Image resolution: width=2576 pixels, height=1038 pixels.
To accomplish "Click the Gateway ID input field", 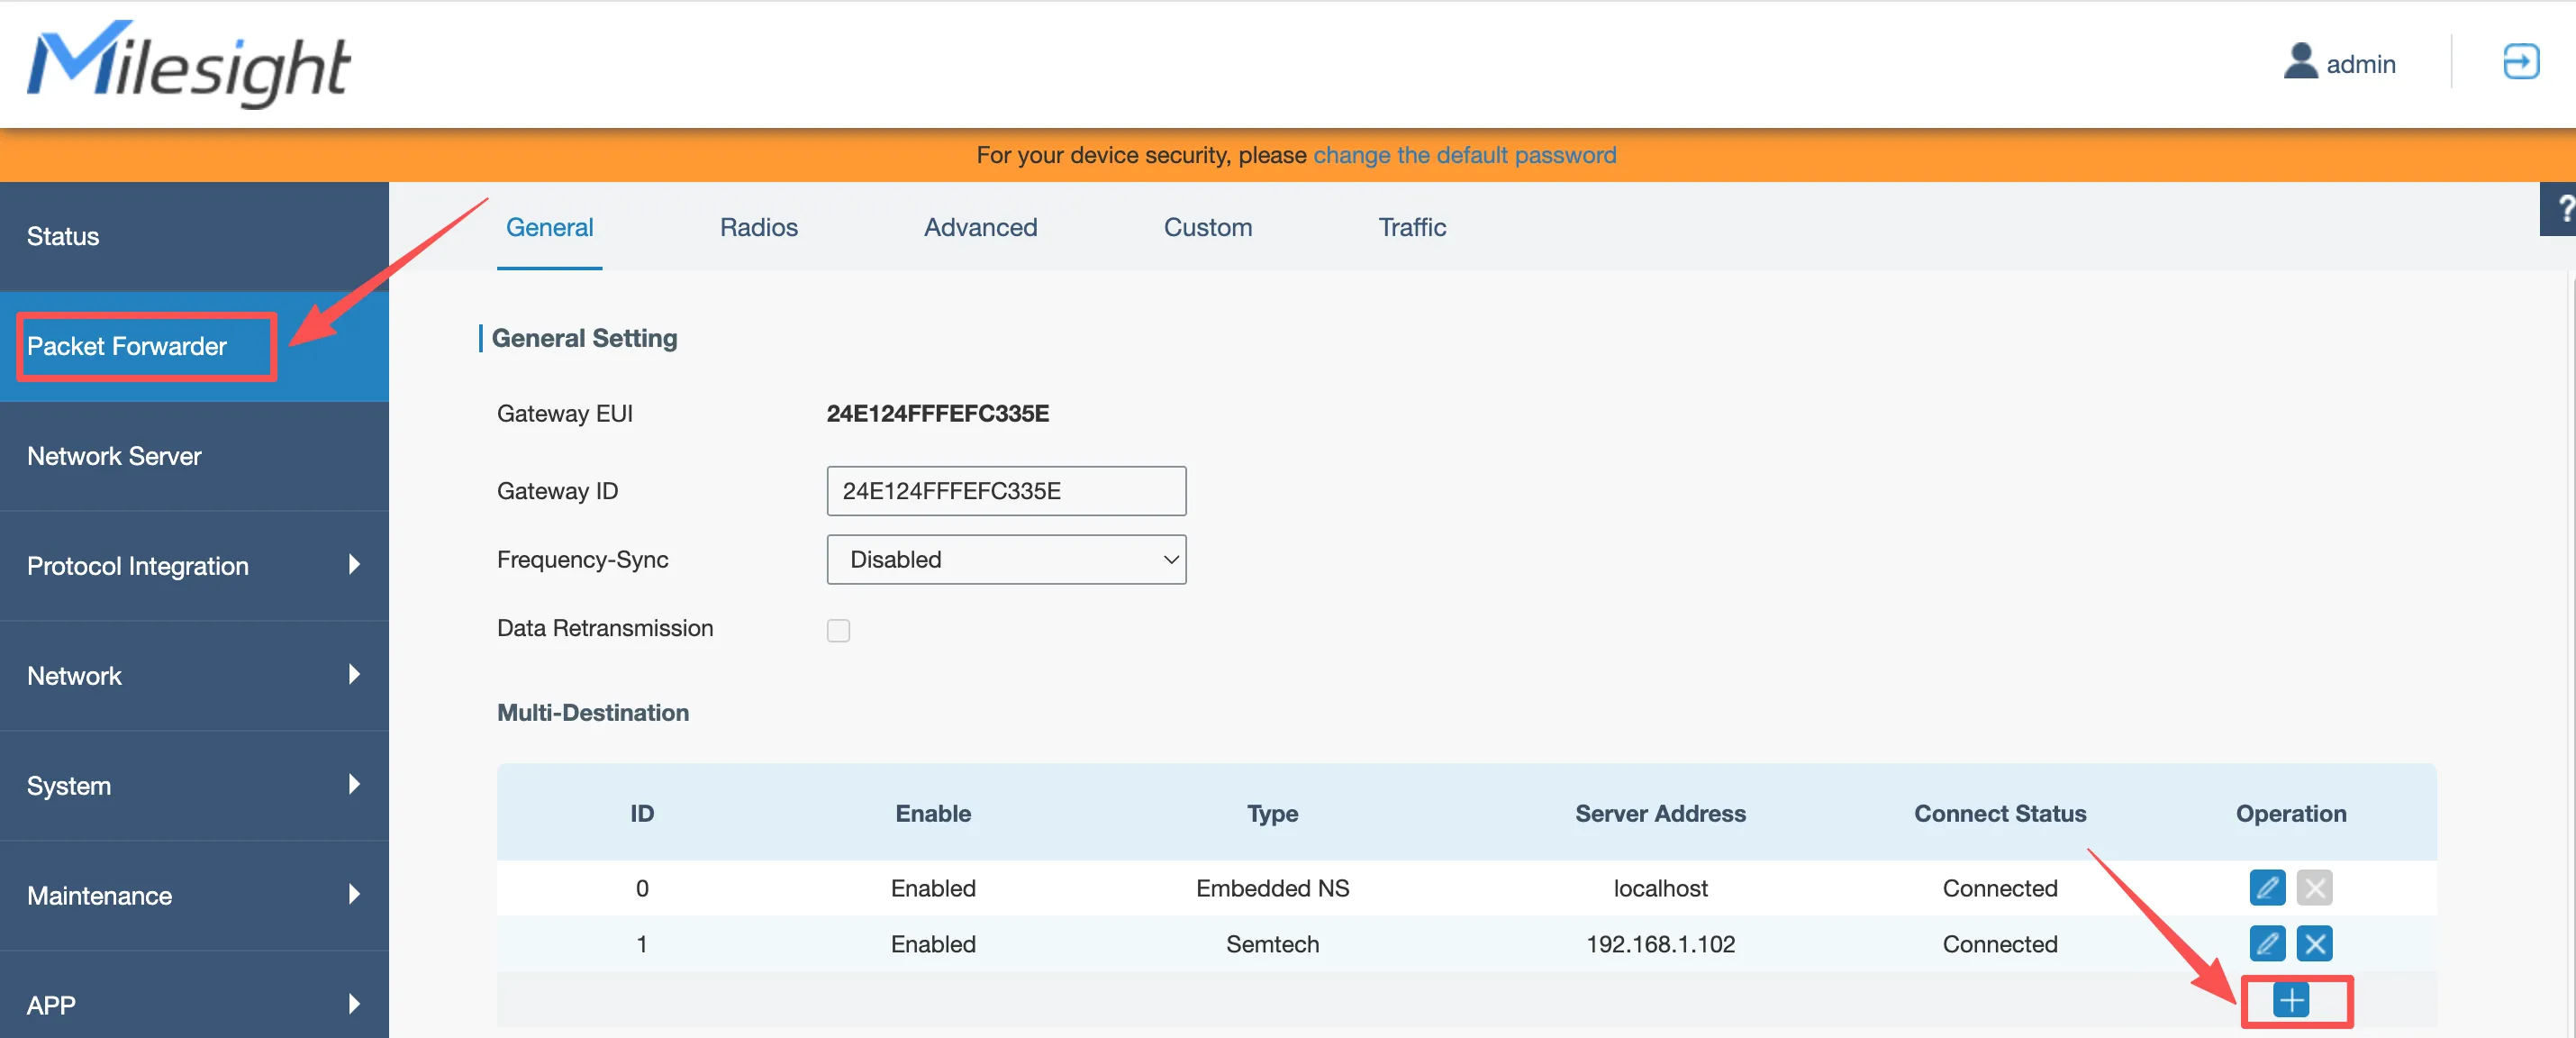I will tap(1005, 491).
